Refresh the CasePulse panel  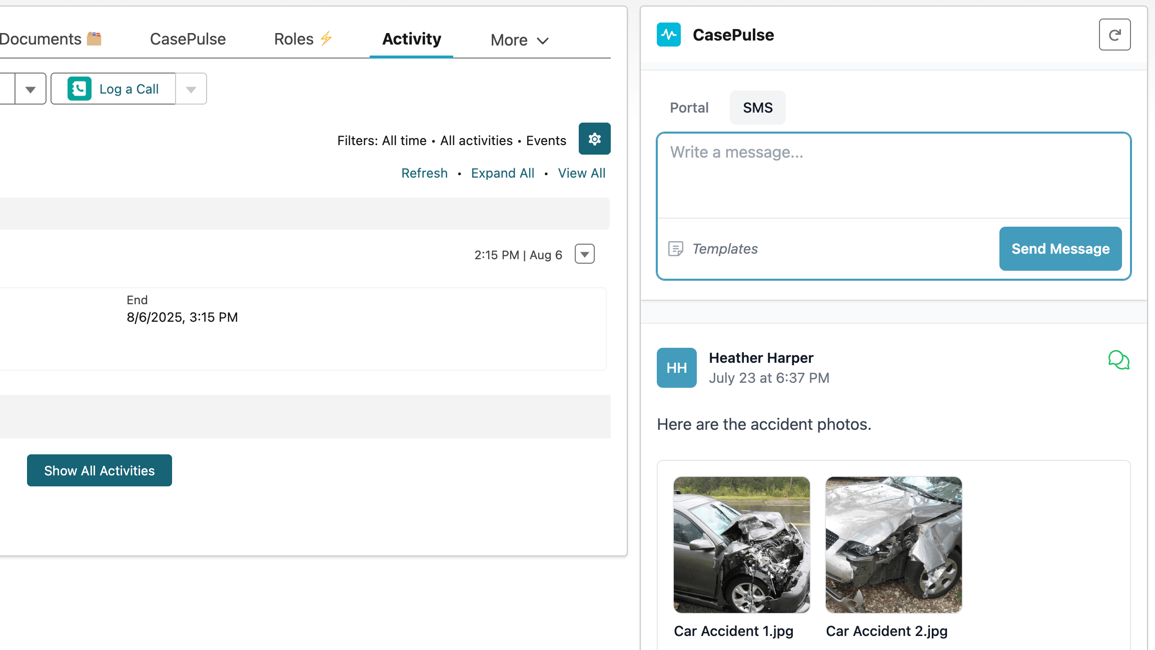click(x=1114, y=34)
